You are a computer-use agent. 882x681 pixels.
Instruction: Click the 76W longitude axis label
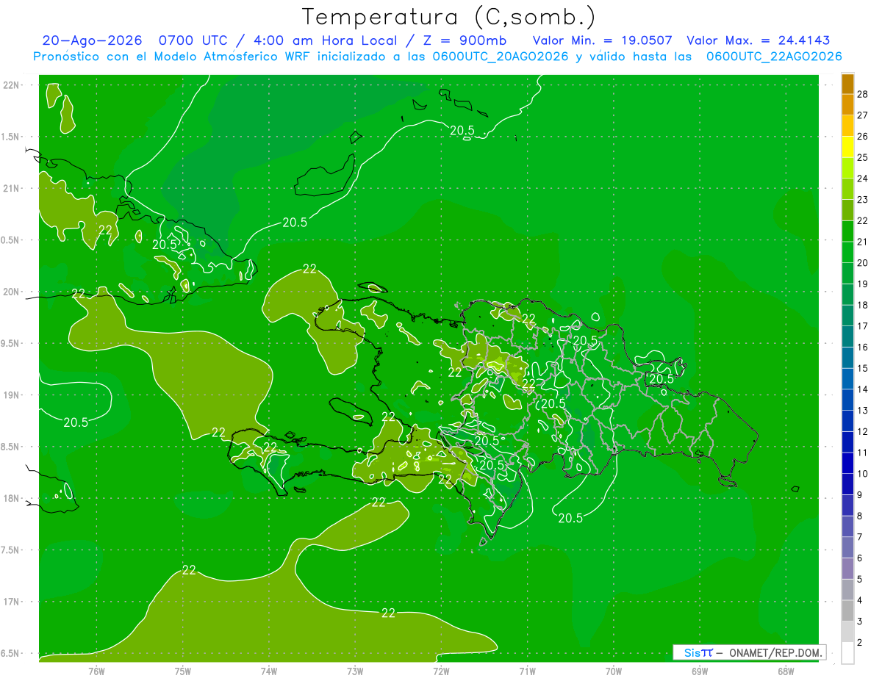click(96, 671)
